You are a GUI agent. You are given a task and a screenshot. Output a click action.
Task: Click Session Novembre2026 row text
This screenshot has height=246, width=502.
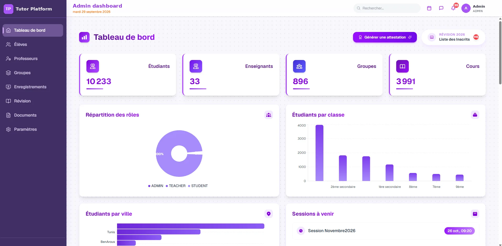(332, 231)
